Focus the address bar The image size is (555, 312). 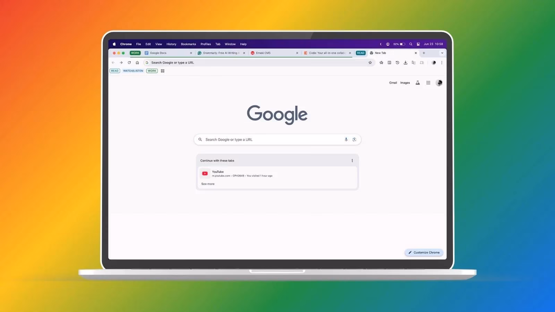coord(258,63)
